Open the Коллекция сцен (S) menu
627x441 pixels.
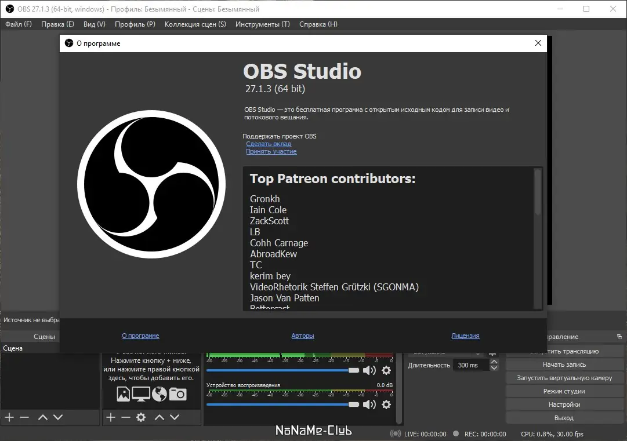coord(195,24)
